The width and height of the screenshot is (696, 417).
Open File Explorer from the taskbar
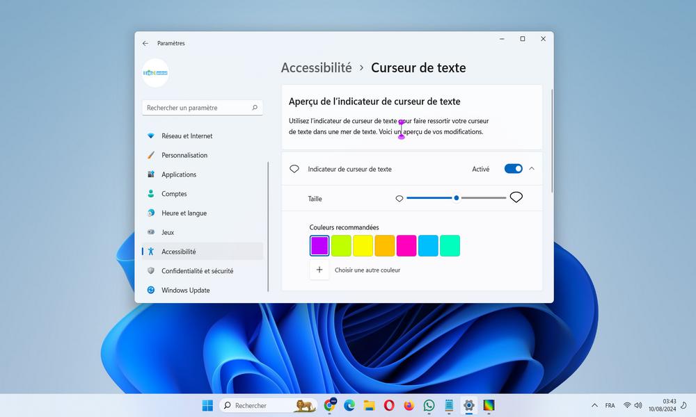tap(370, 405)
